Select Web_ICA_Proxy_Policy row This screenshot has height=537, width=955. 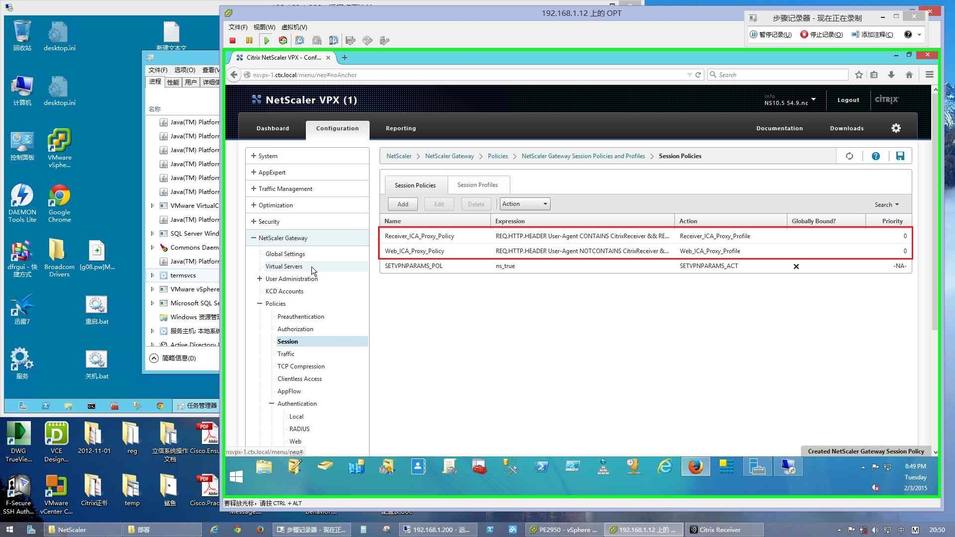click(645, 251)
